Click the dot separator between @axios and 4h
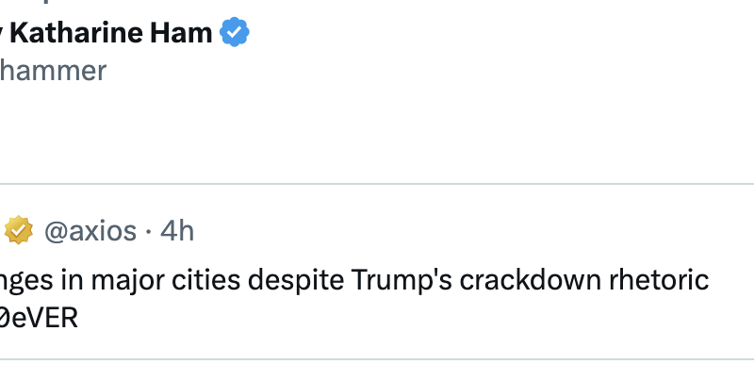The width and height of the screenshot is (754, 381). tap(148, 230)
